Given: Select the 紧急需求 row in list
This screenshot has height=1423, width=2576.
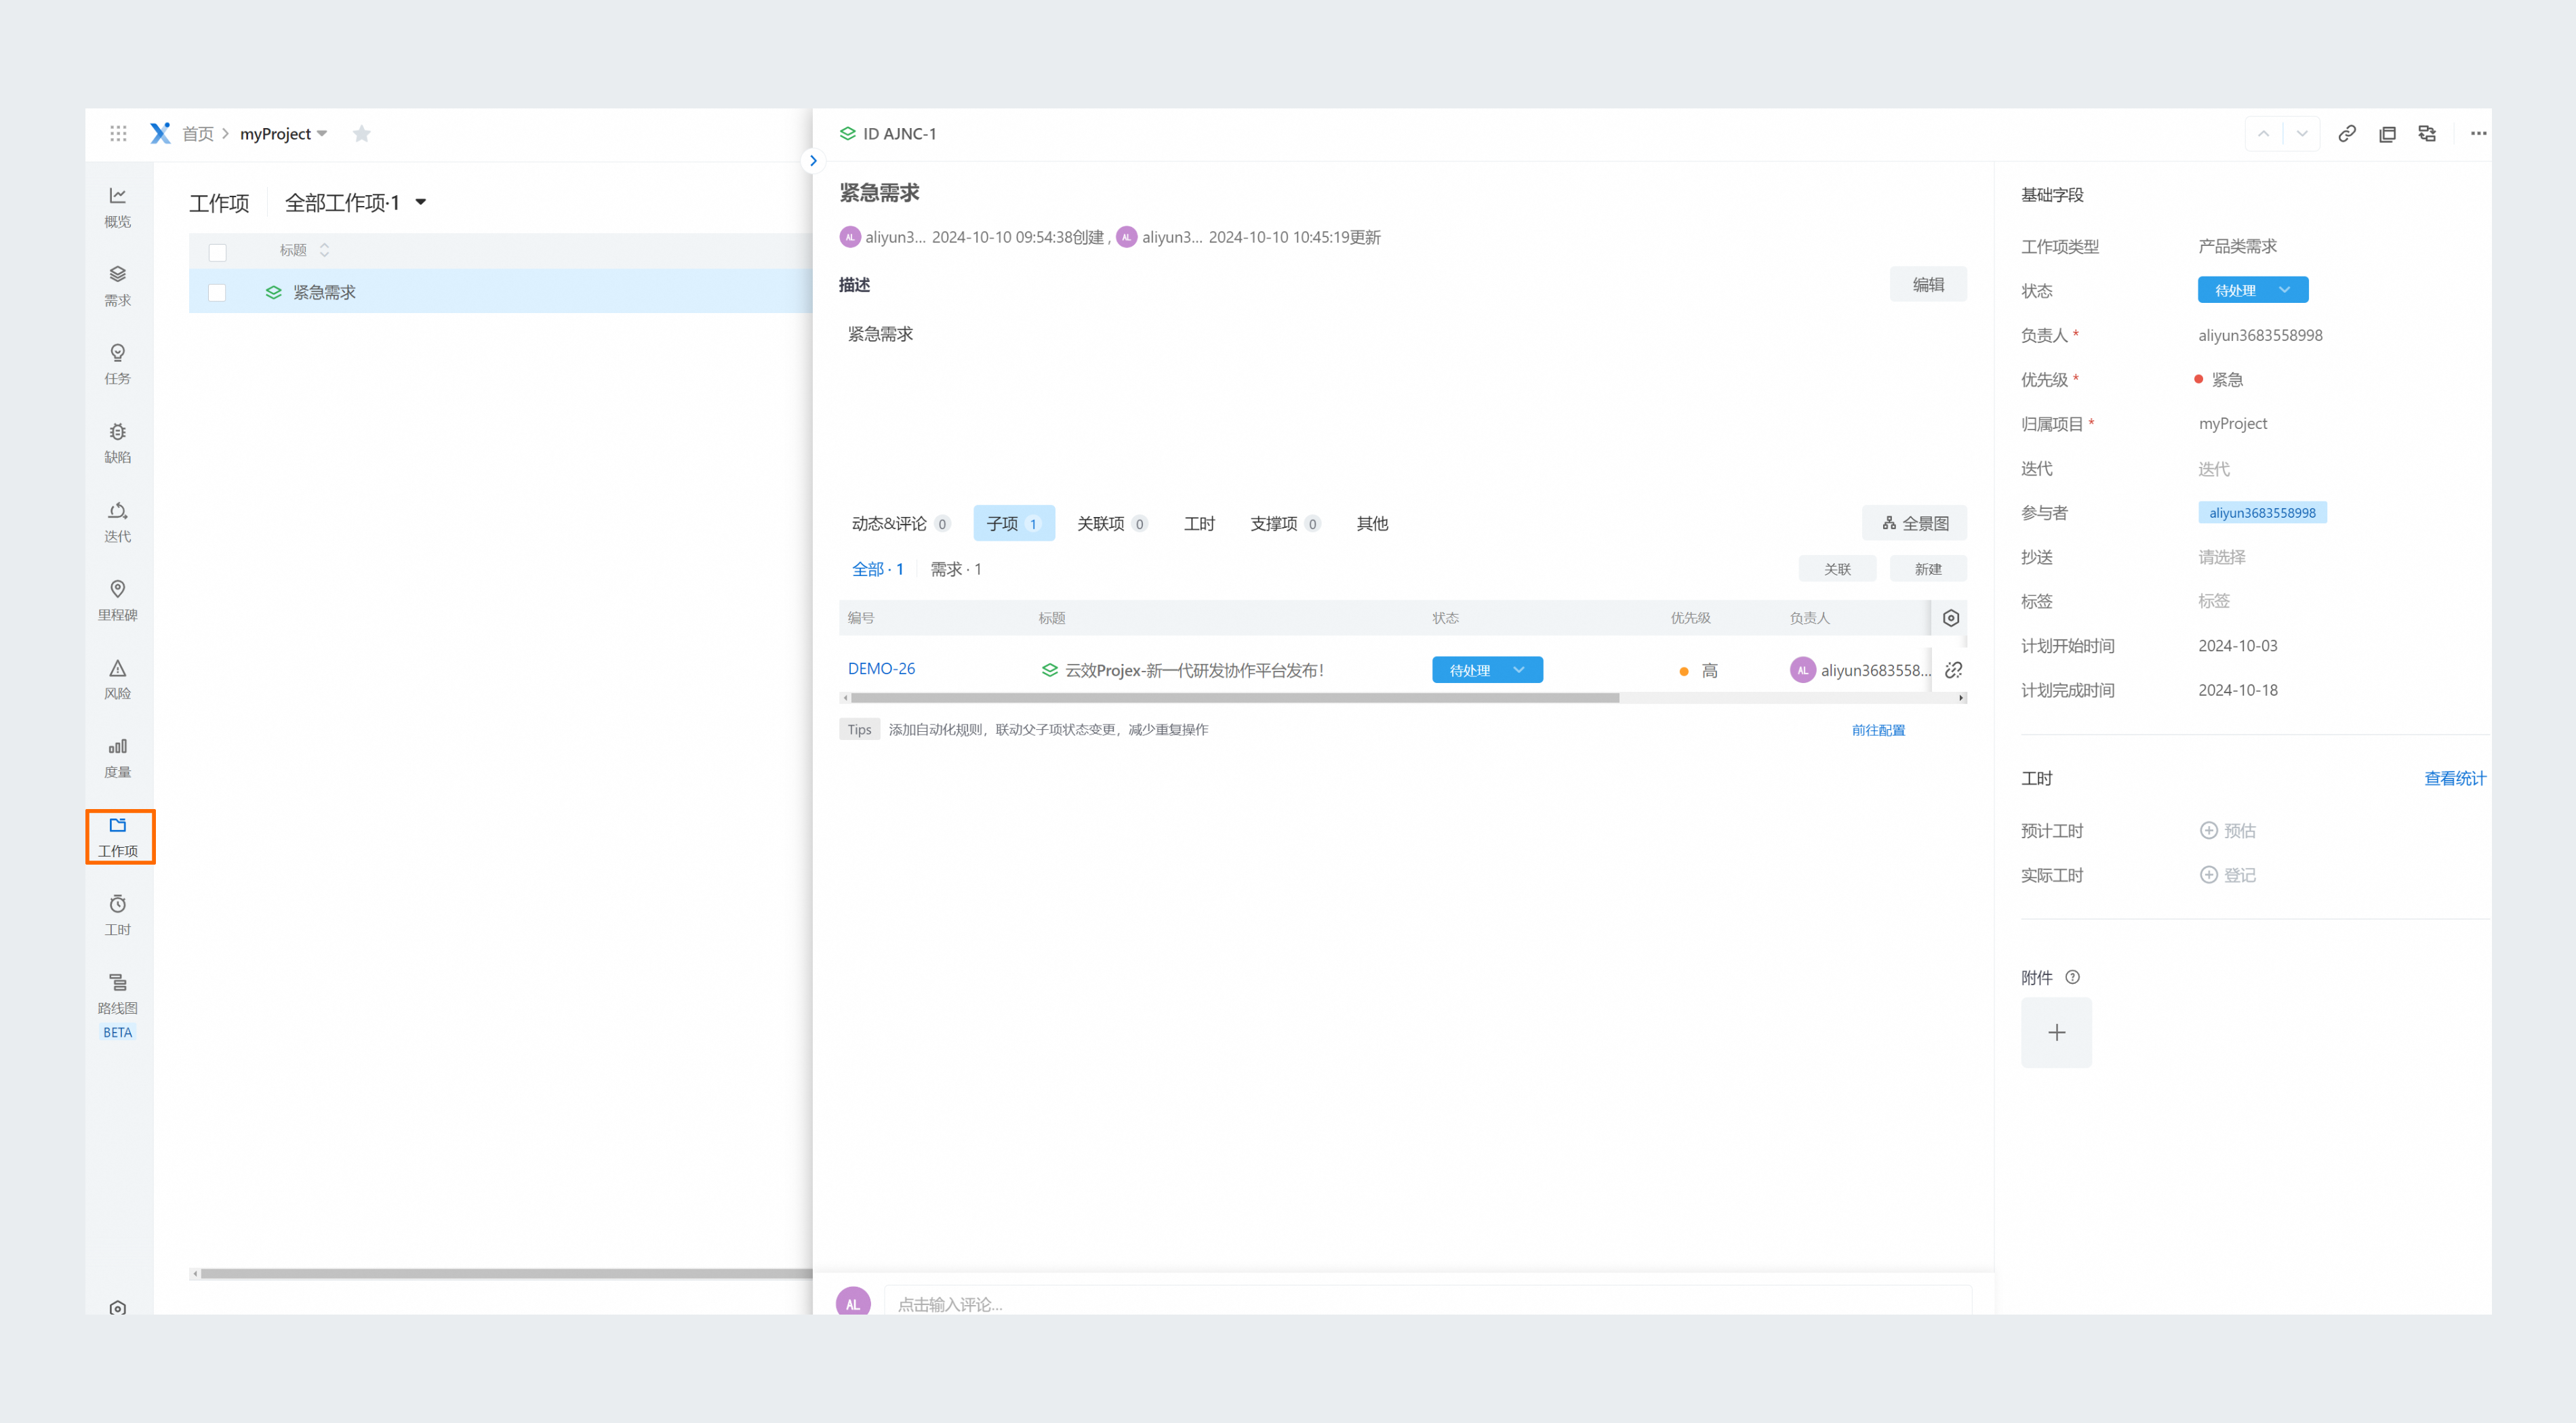Looking at the screenshot, I should [500, 292].
